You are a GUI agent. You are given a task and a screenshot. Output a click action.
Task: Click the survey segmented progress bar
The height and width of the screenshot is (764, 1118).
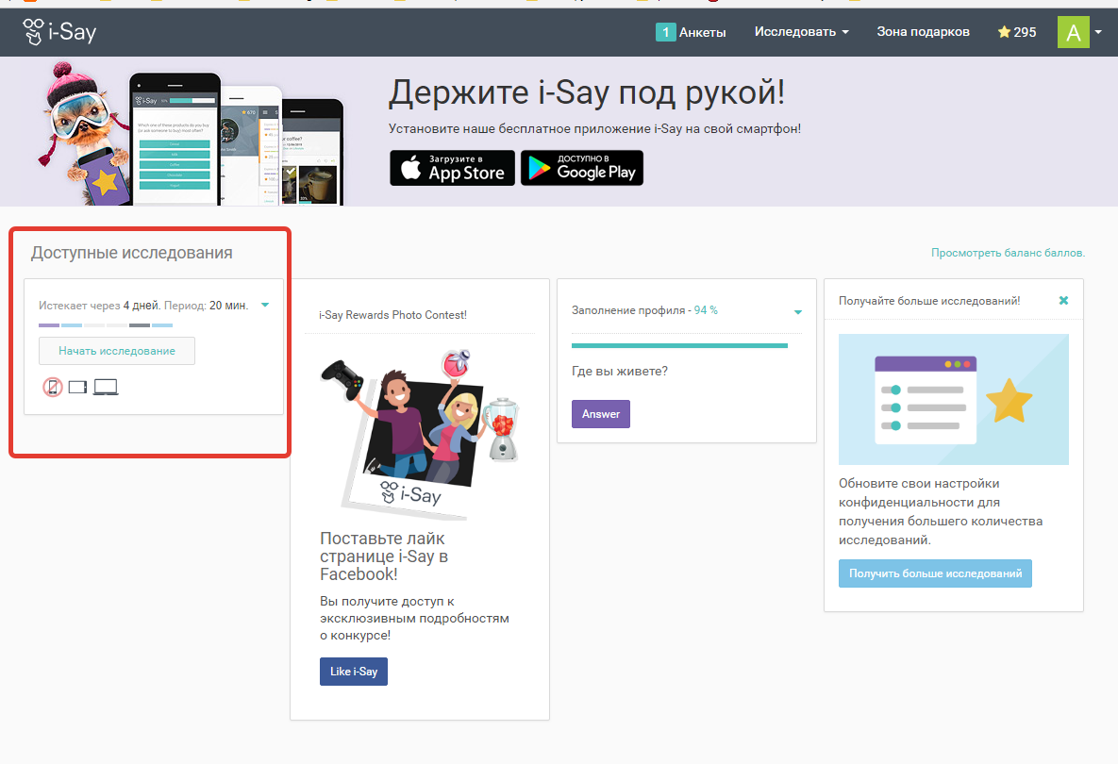(106, 325)
